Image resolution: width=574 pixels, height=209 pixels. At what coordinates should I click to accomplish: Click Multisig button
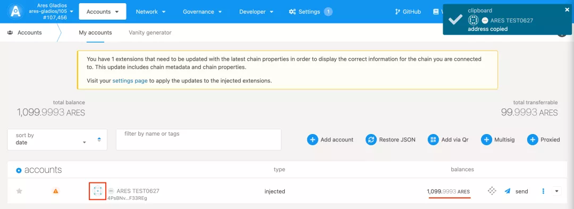(498, 139)
